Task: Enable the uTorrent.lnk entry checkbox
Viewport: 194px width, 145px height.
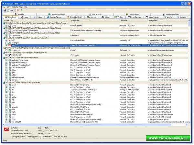Action: point(6,50)
